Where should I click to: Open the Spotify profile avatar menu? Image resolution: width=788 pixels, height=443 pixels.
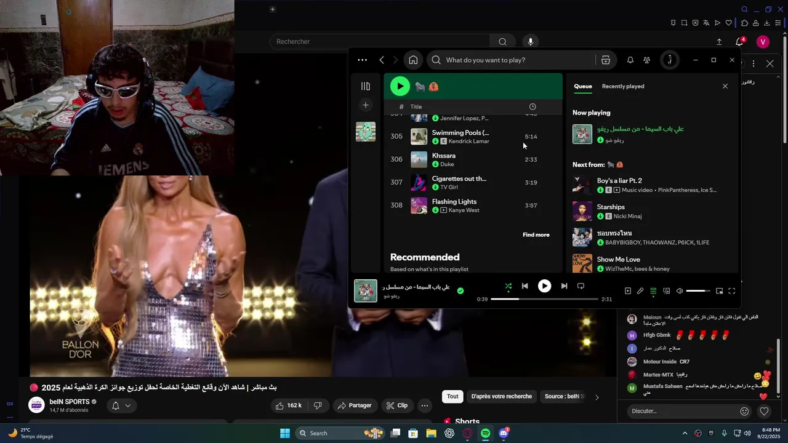click(x=670, y=60)
